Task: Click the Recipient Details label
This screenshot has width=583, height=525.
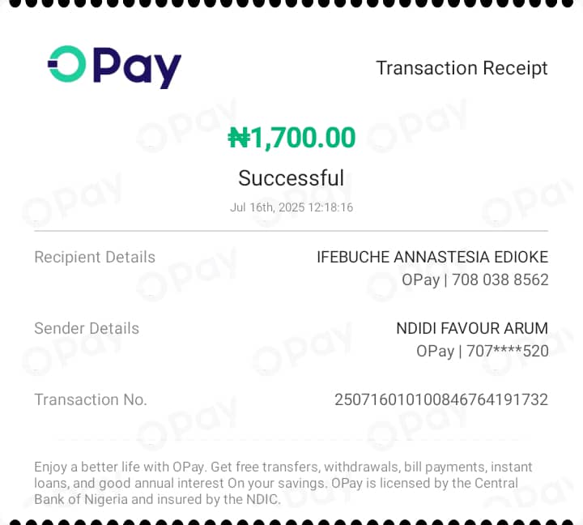Action: tap(95, 258)
